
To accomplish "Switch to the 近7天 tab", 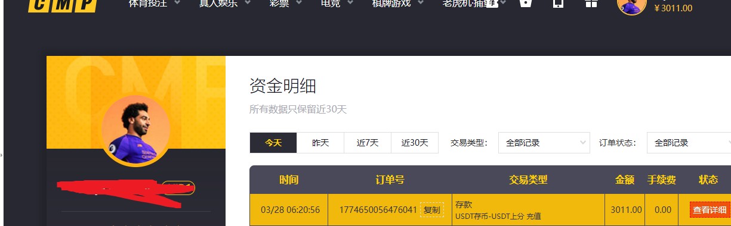I will (x=368, y=143).
